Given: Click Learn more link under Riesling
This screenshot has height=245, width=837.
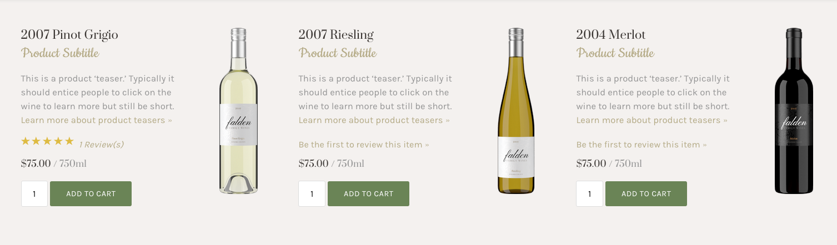Looking at the screenshot, I should (374, 120).
